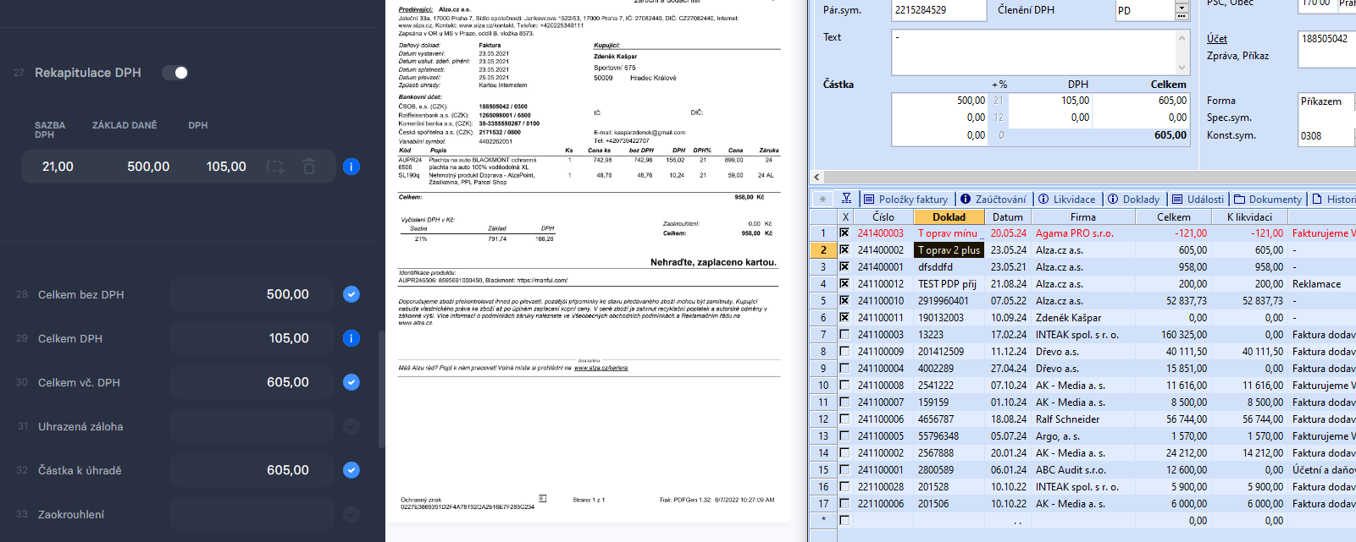1356x542 pixels.
Task: Toggle the Rekapitulace DPH switch
Action: click(175, 73)
